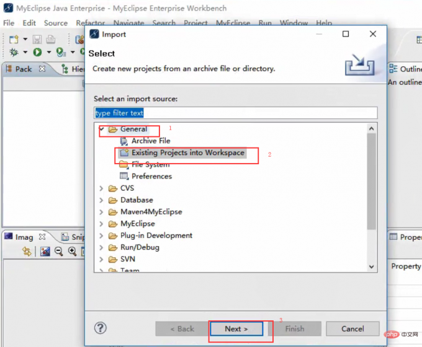
Task: Click the Property column header
Action: 406,266
